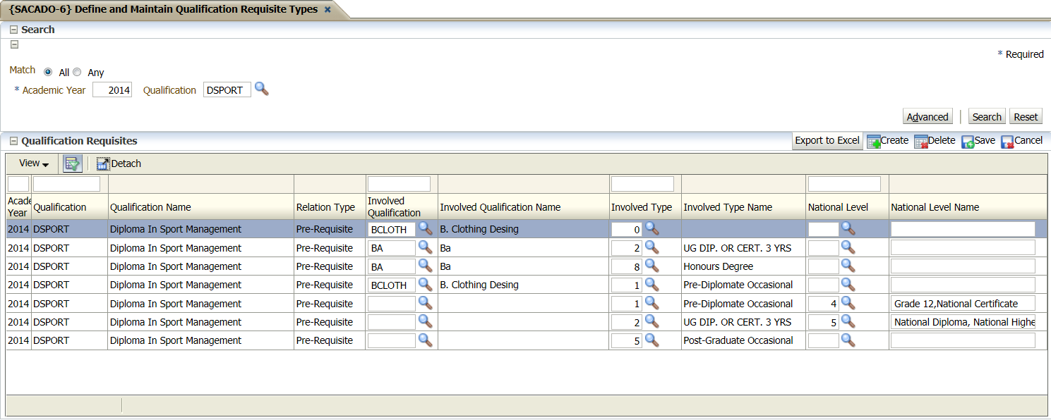
Task: Toggle the query-by-example filter icon
Action: 73,163
